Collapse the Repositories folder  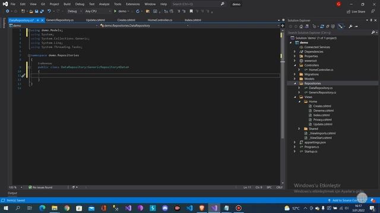coord(295,83)
